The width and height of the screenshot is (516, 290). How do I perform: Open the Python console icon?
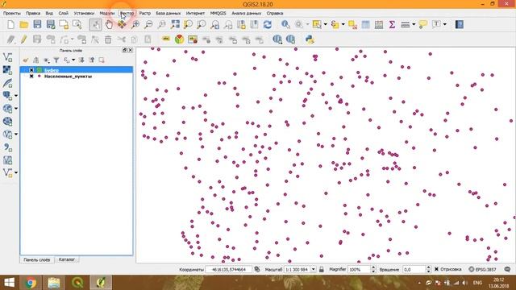pyautogui.click(x=310, y=39)
